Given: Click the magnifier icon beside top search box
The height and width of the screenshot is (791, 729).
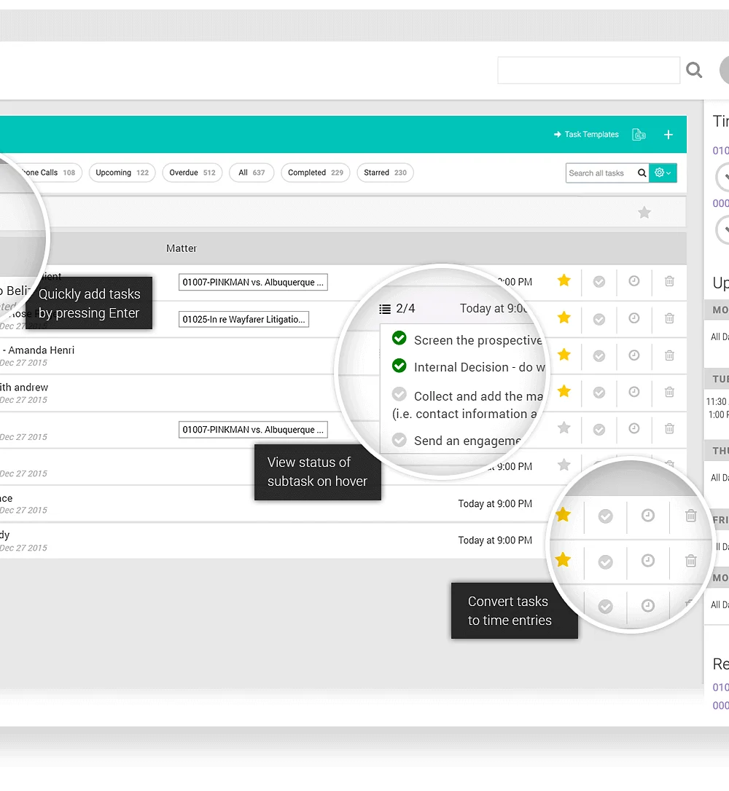Looking at the screenshot, I should click(x=694, y=70).
